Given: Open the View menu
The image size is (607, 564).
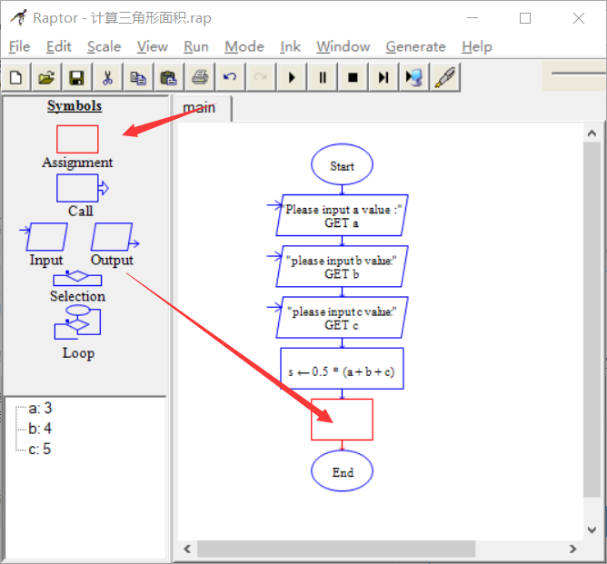Looking at the screenshot, I should coord(152,46).
